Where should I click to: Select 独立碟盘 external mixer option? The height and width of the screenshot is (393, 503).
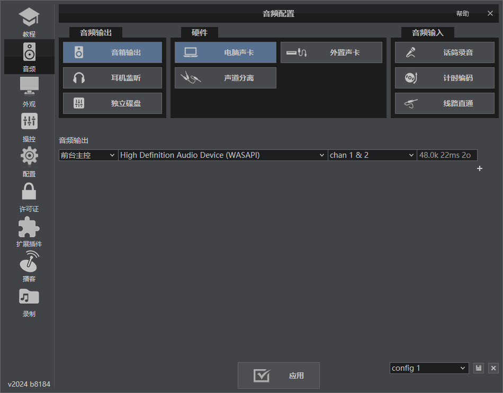click(112, 103)
